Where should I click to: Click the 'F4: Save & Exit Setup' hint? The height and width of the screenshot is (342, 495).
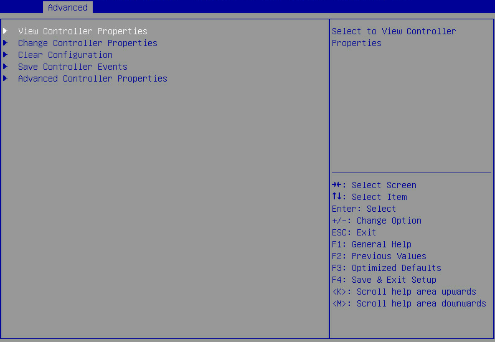click(x=384, y=280)
